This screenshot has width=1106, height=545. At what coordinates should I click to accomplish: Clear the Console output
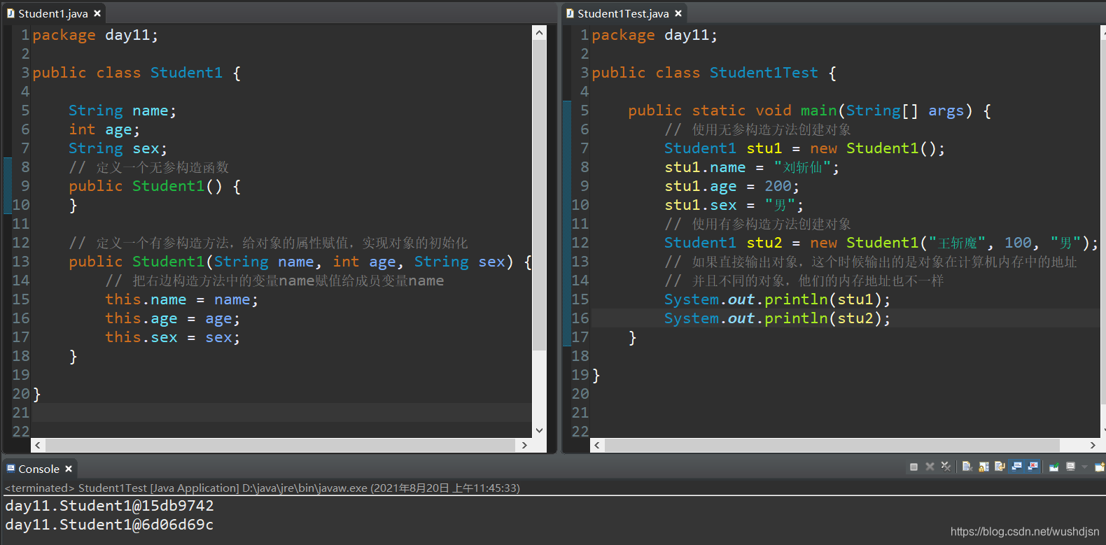[967, 467]
